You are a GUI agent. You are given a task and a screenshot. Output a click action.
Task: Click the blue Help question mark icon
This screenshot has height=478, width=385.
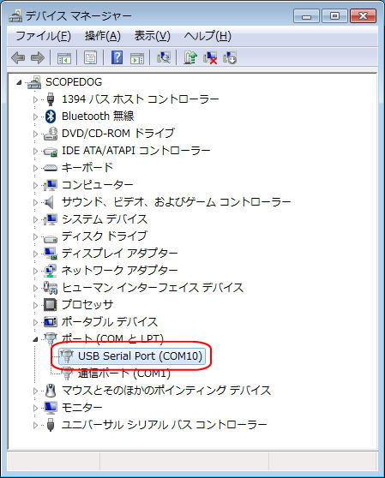(x=117, y=57)
